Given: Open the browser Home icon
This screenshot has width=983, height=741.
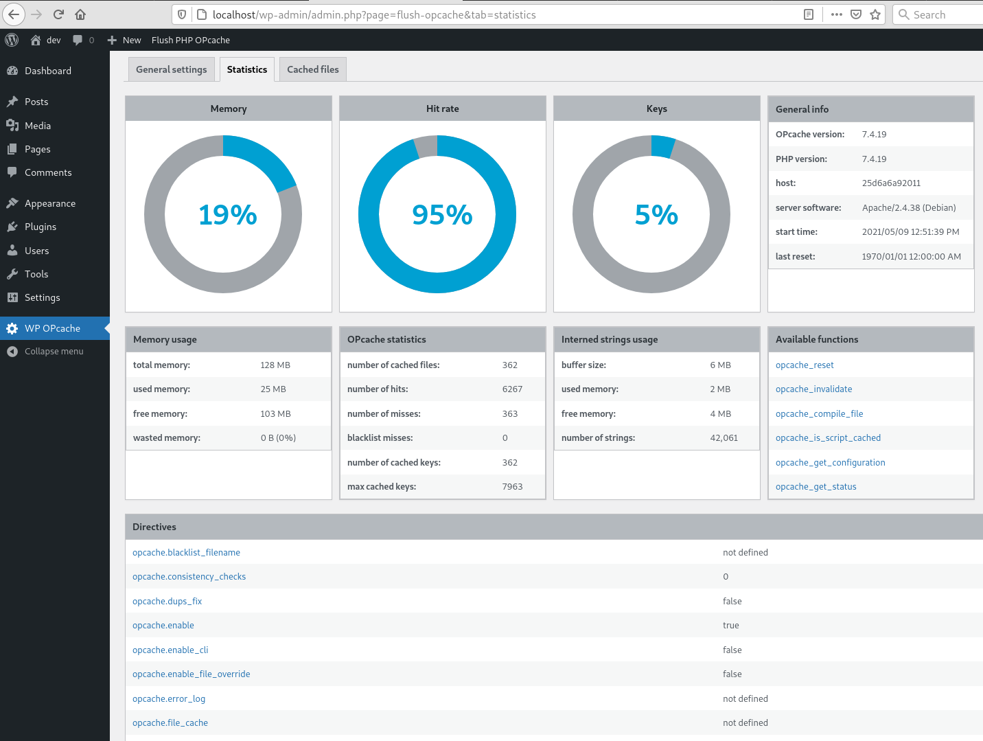Looking at the screenshot, I should (x=80, y=14).
